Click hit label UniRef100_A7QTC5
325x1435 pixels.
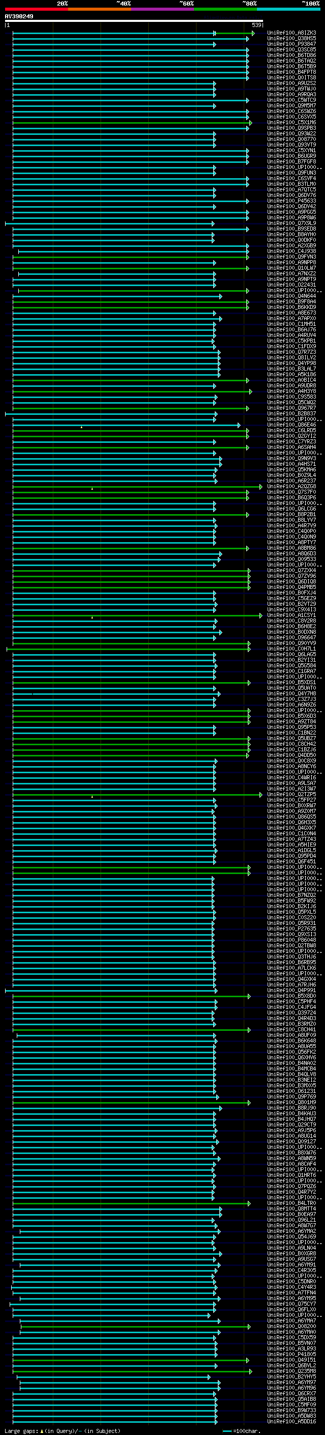click(291, 189)
